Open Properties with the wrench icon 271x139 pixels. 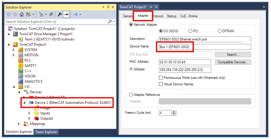click(x=60, y=15)
